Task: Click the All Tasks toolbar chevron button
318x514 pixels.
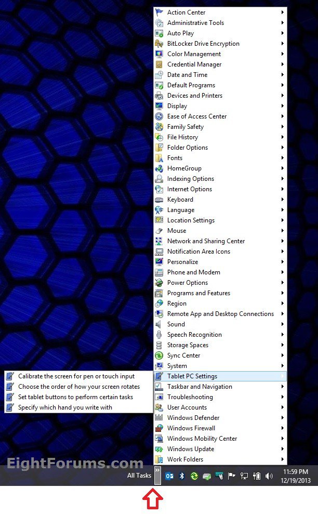Action: pos(157,476)
